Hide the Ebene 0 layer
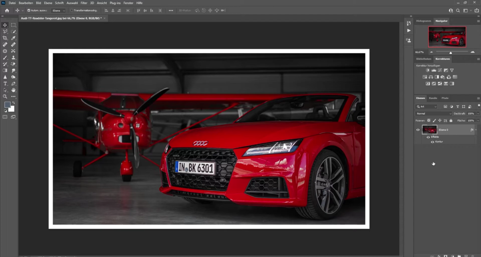The height and width of the screenshot is (257, 481). point(418,129)
